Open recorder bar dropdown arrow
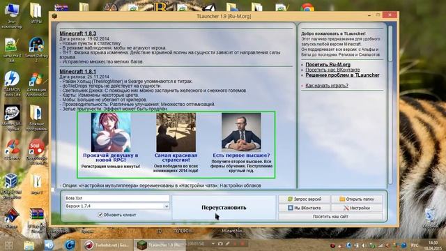Image resolution: width=446 pixels, height=251 pixels. (213, 244)
